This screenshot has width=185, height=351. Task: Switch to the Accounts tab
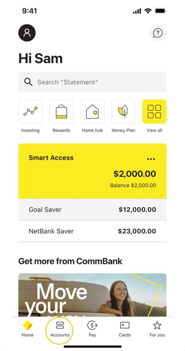coord(60,329)
